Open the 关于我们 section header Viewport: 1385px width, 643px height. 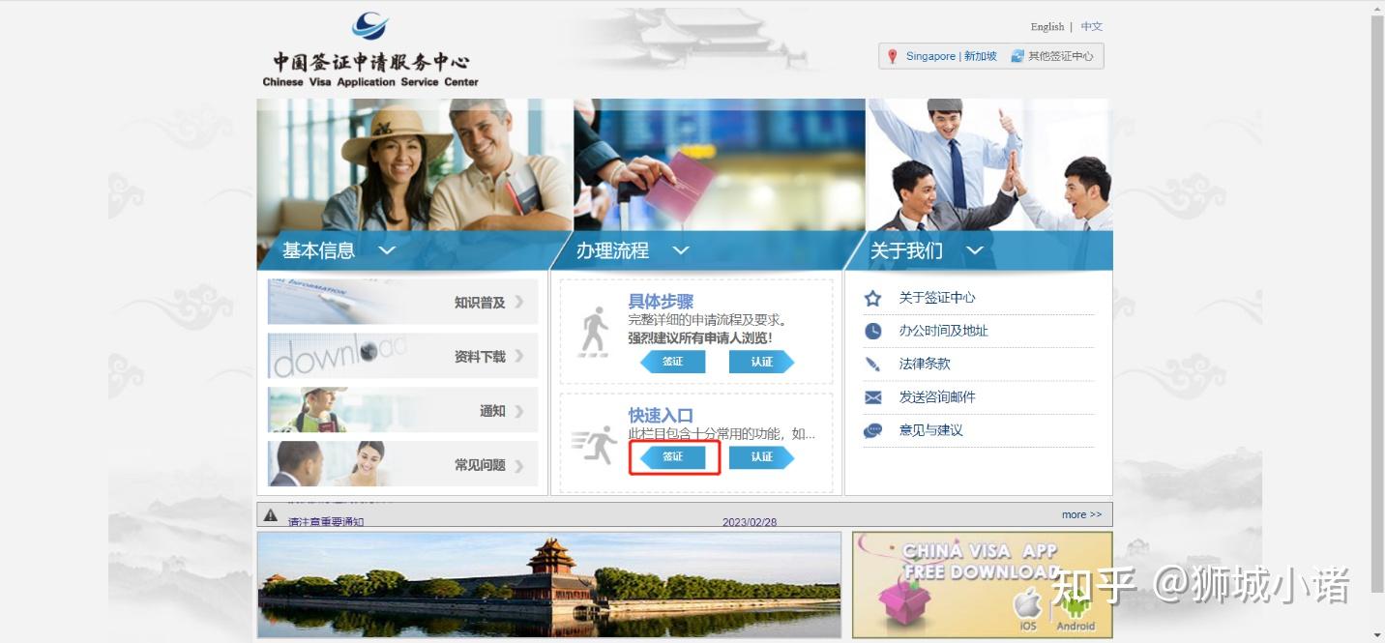click(x=979, y=250)
